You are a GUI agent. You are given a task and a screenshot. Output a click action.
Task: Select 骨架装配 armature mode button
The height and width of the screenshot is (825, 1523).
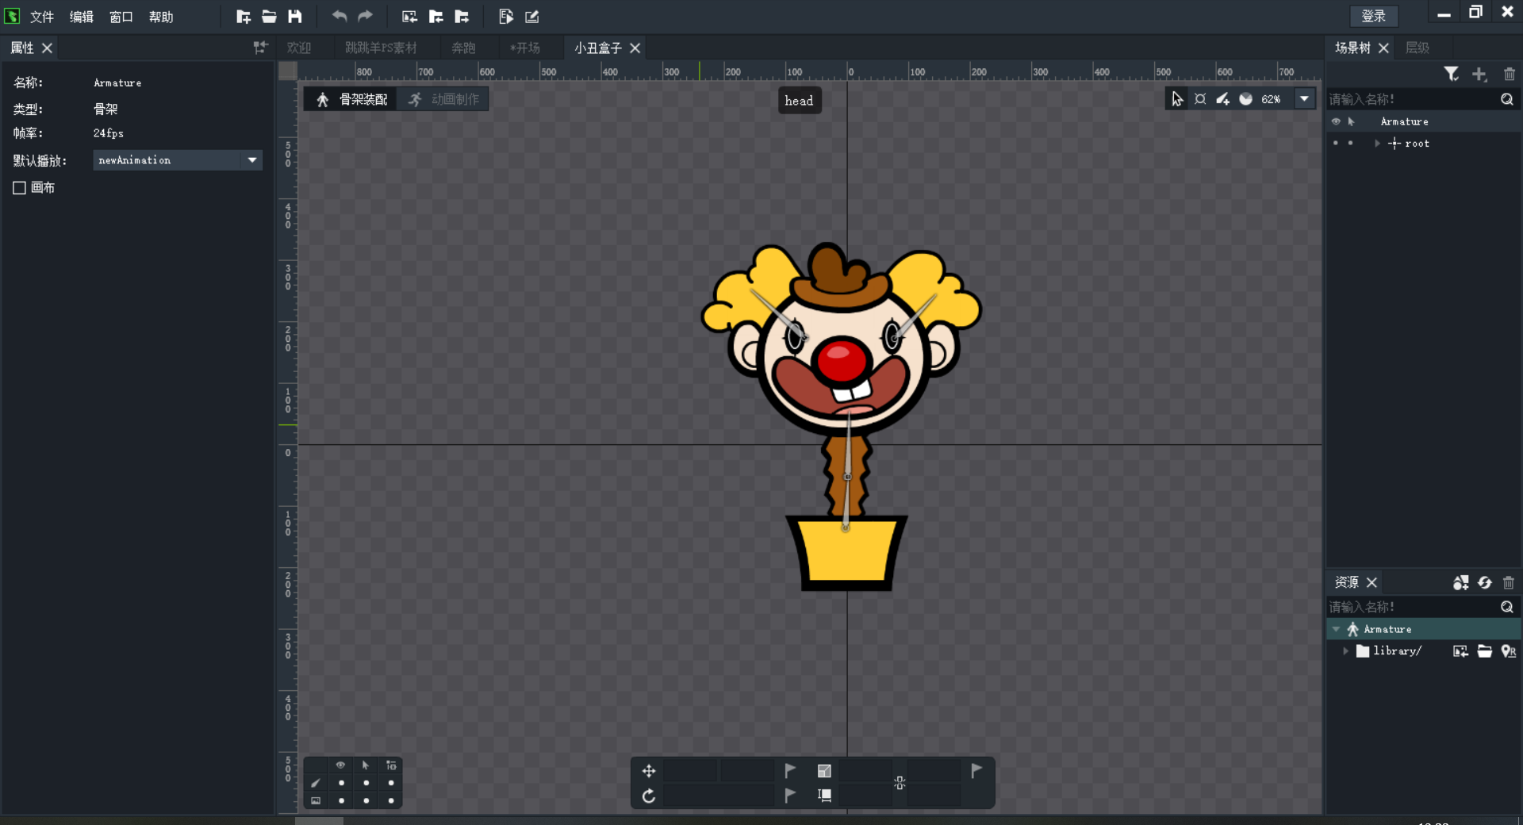pos(352,99)
